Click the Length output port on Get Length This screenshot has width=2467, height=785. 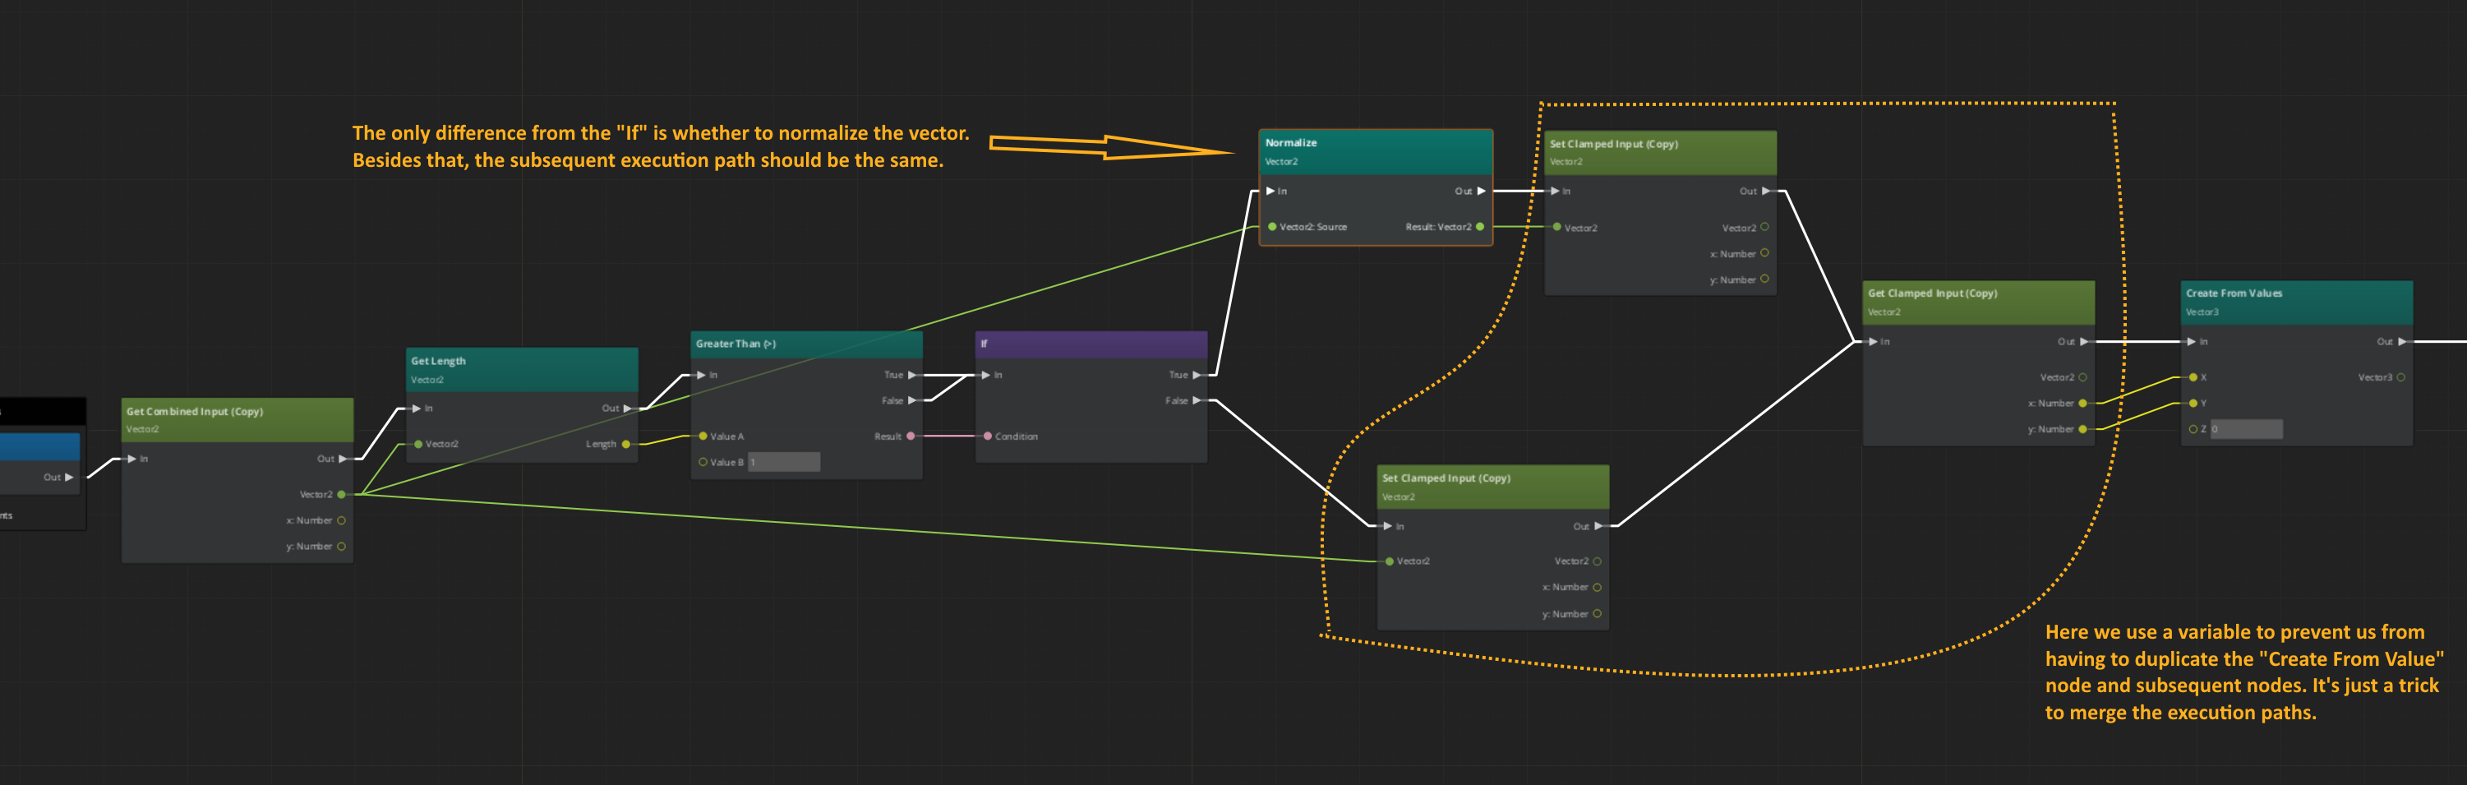[x=627, y=444]
